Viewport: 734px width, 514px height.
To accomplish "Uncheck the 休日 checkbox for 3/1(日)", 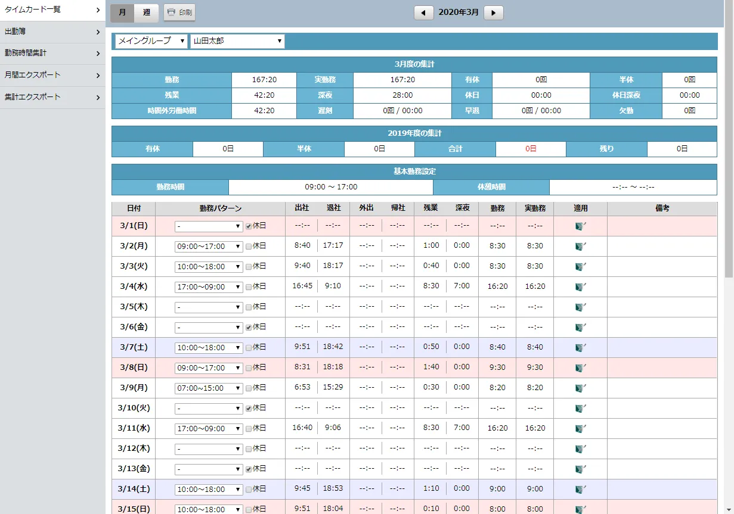I will [x=249, y=226].
